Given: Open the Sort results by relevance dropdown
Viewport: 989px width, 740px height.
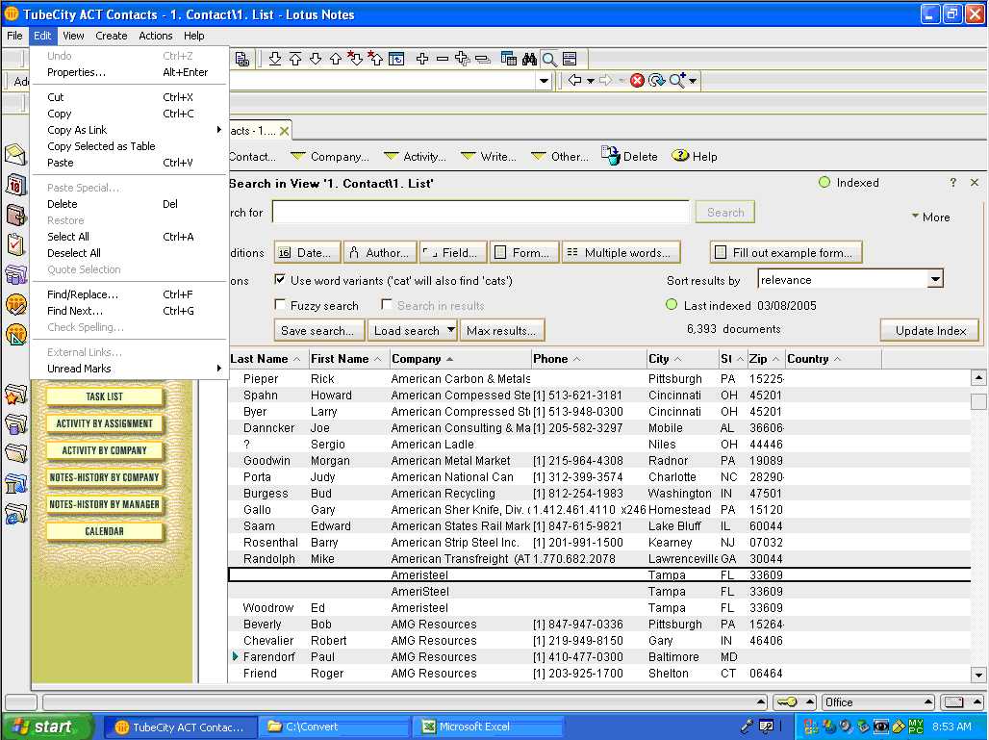Looking at the screenshot, I should pos(935,279).
